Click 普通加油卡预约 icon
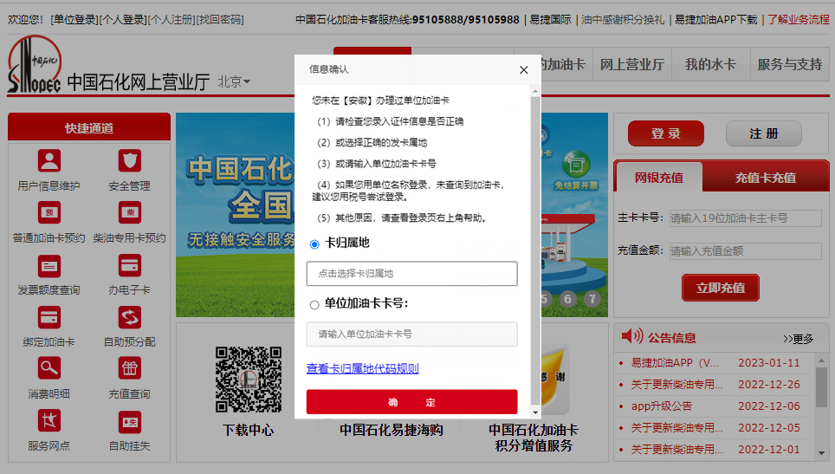This screenshot has width=835, height=474. click(49, 212)
